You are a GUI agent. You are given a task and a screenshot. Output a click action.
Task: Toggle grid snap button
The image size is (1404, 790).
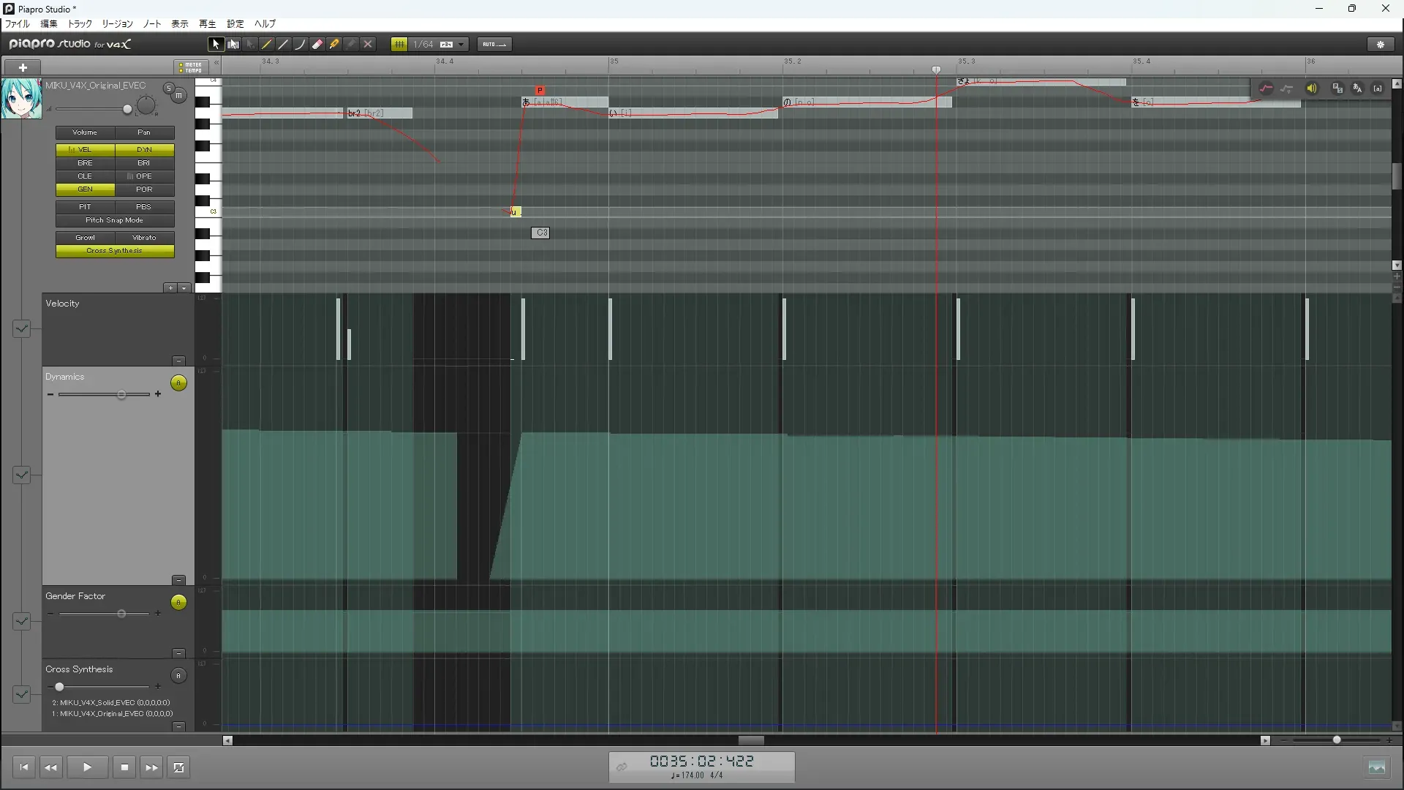pos(399,45)
